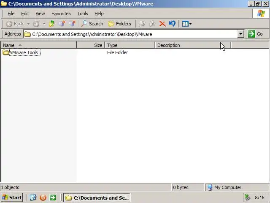Screen dimensions: 270x203
Task: Close the Explorer window
Action: [x=266, y=4]
